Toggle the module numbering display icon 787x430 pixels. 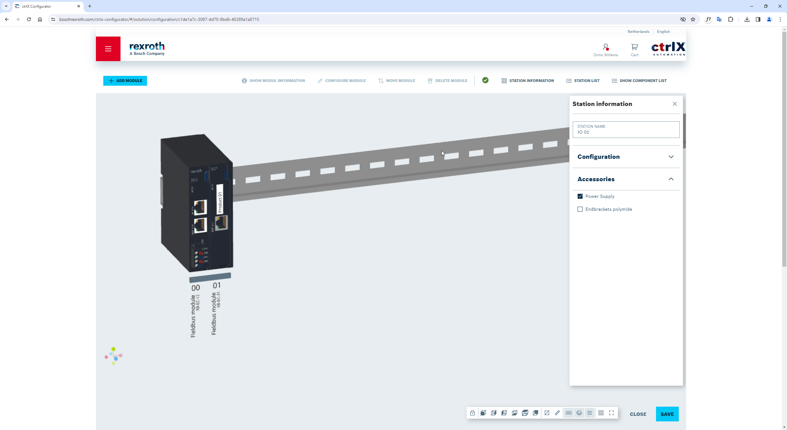click(568, 413)
